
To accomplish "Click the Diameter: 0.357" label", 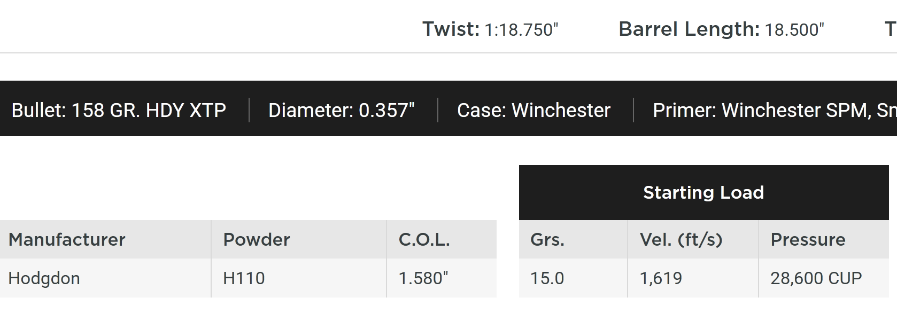I will point(341,110).
